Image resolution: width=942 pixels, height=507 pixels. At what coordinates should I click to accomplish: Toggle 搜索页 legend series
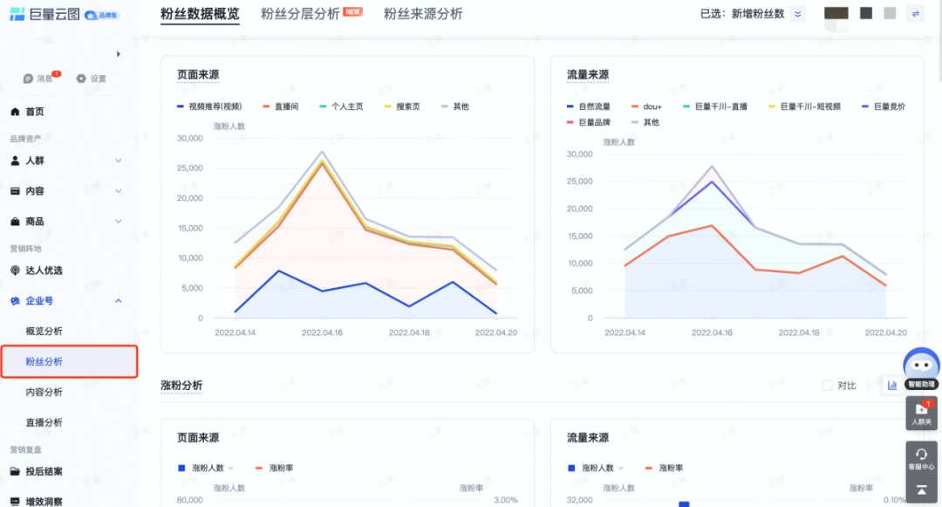pyautogui.click(x=402, y=106)
